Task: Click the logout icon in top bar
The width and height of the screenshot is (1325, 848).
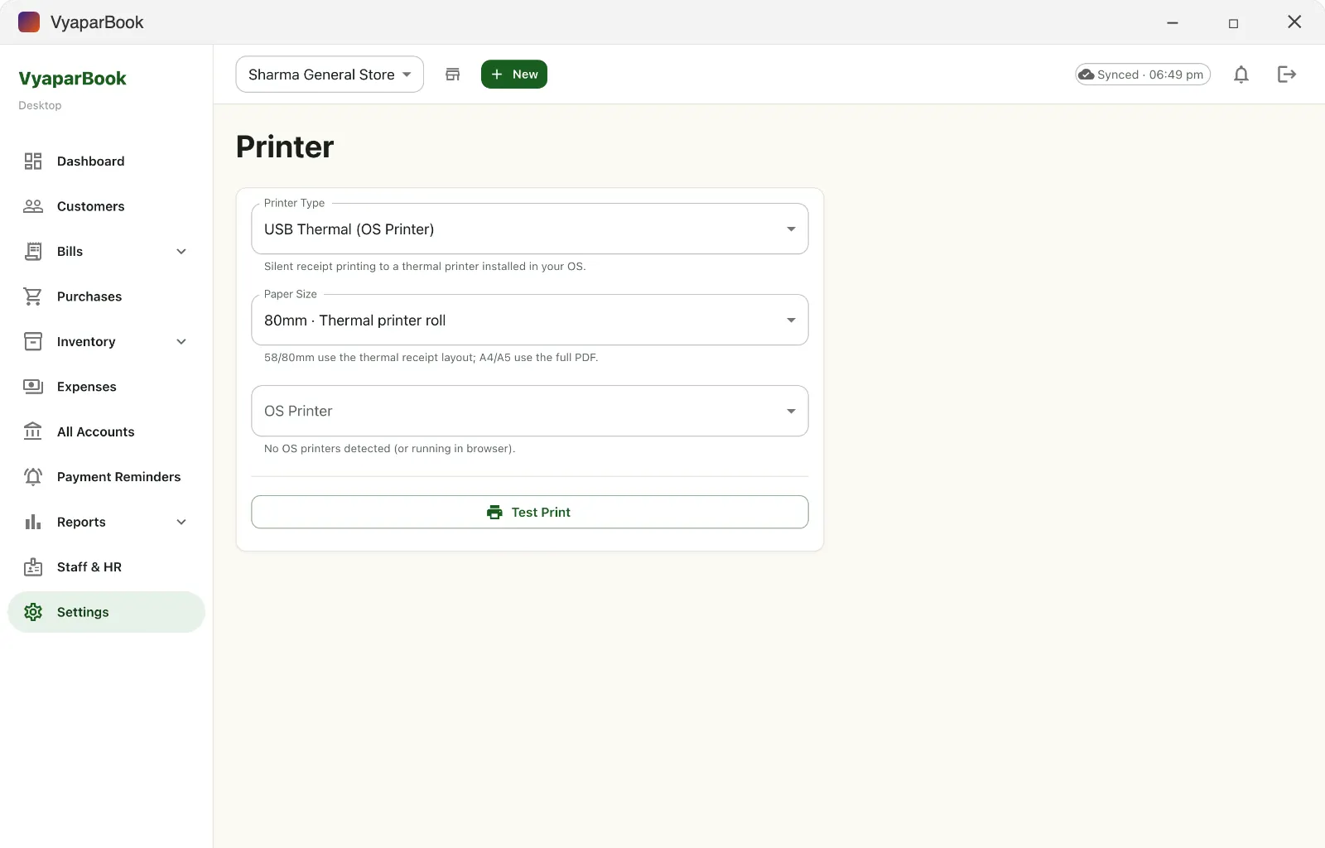Action: [x=1287, y=75]
